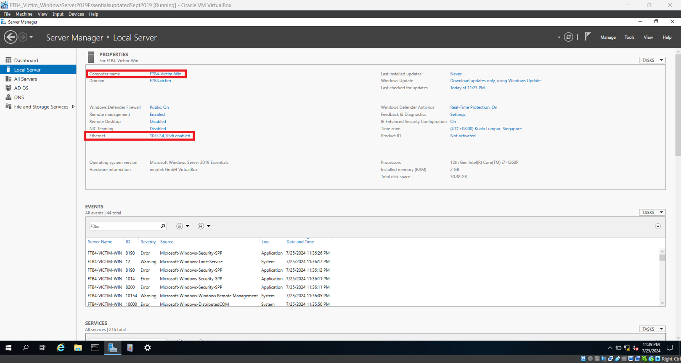681x363 pixels.
Task: Open the Server Manager View menu
Action: (648, 37)
